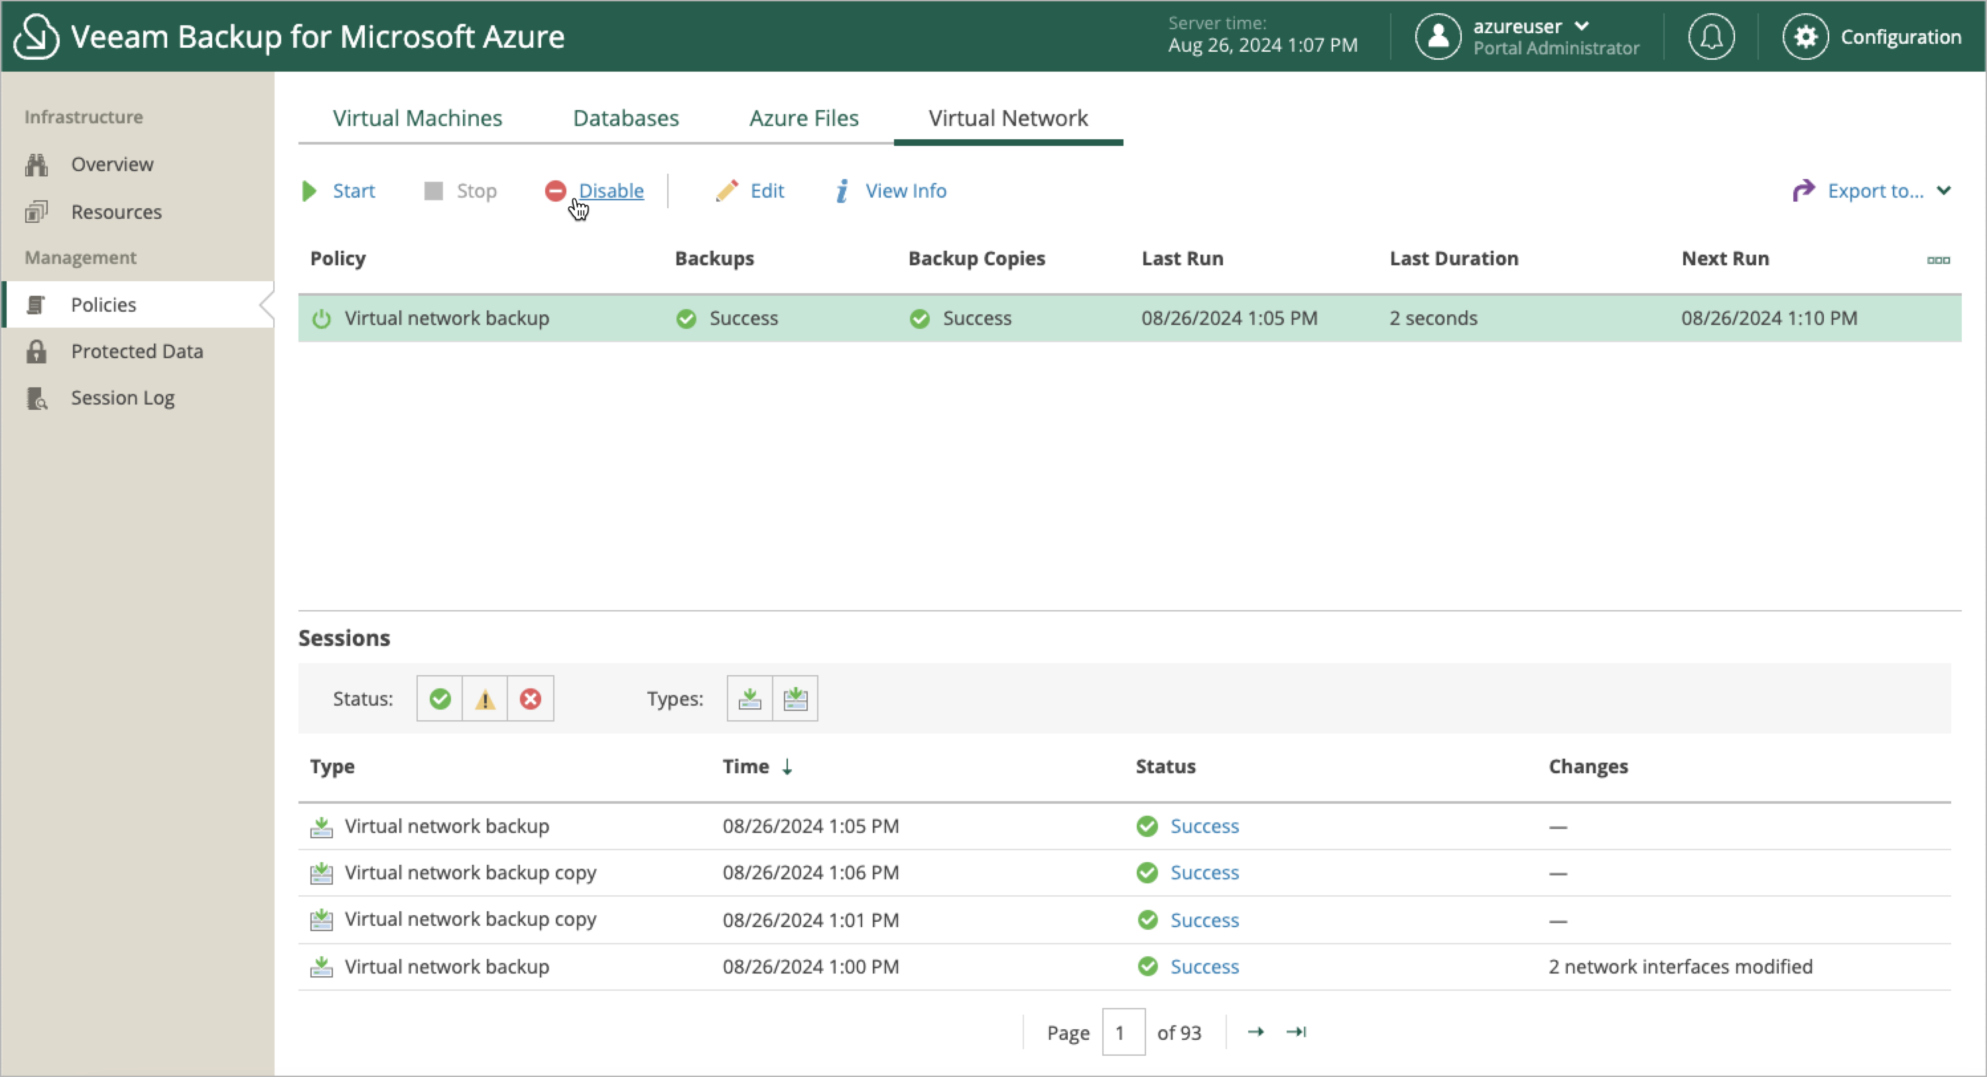Focus the page number input field

(x=1123, y=1031)
